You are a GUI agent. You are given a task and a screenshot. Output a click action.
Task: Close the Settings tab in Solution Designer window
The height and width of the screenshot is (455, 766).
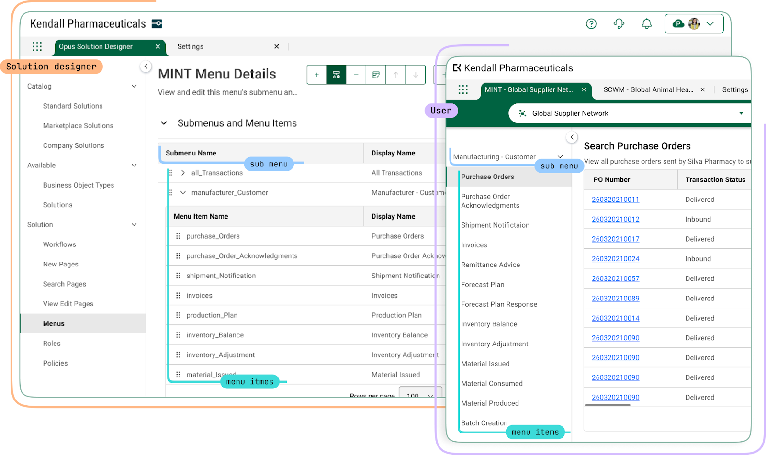coord(277,46)
